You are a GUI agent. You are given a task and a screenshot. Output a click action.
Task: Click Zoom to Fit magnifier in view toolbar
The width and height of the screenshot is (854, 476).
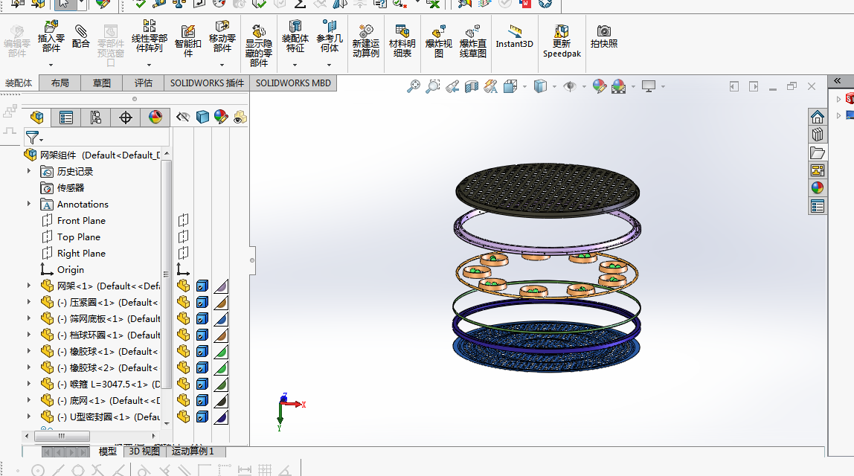coord(414,86)
